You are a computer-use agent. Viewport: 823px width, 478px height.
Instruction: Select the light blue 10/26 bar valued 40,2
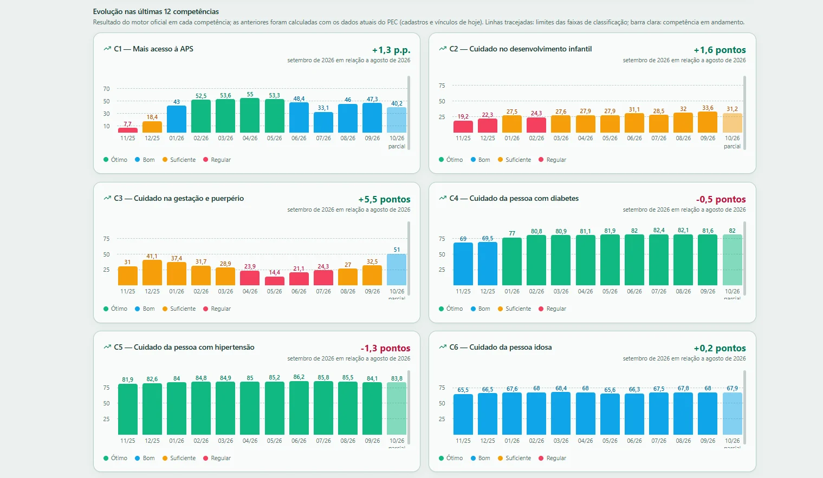(397, 120)
